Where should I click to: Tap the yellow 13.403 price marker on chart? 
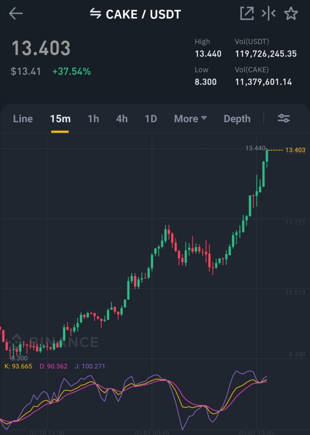(x=295, y=150)
